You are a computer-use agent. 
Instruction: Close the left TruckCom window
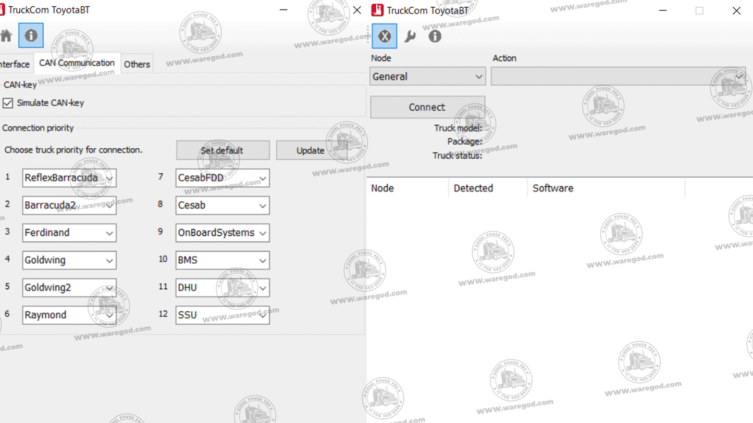click(x=357, y=10)
